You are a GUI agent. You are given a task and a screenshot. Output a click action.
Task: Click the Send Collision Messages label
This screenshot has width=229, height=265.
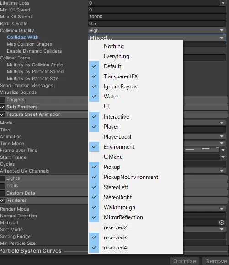27,85
